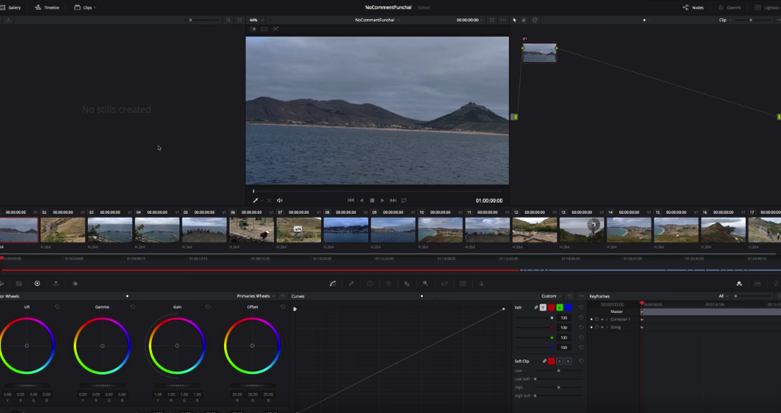Open the Clips panel tab

click(85, 7)
